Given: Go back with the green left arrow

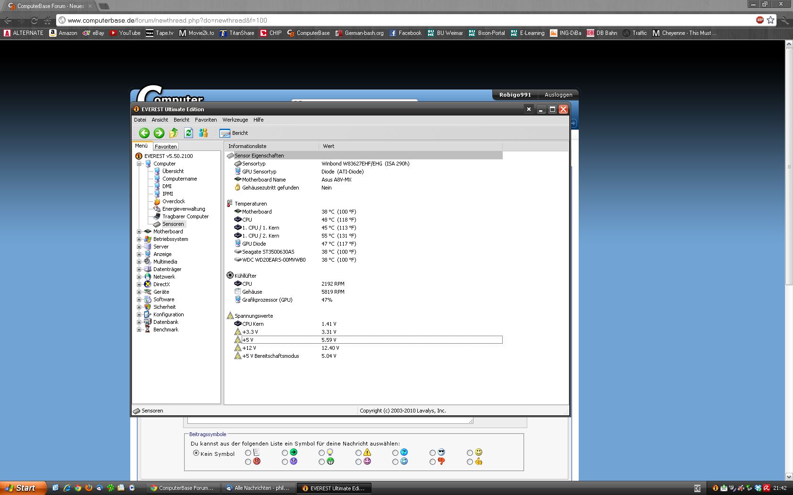Looking at the screenshot, I should tap(144, 133).
